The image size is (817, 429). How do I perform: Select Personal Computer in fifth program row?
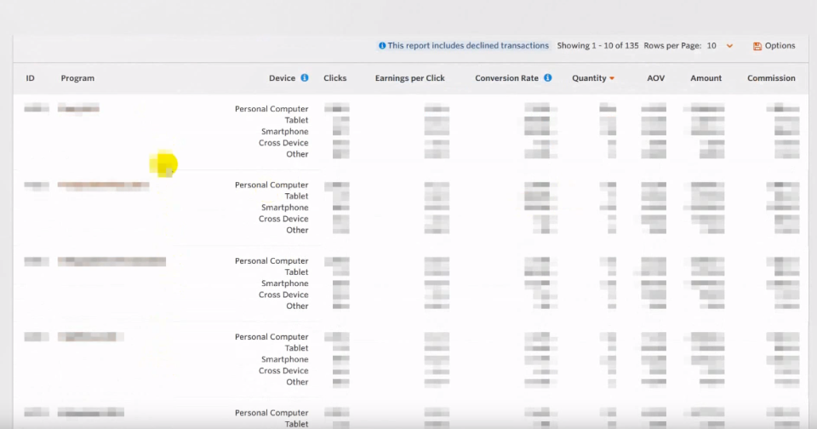point(271,414)
